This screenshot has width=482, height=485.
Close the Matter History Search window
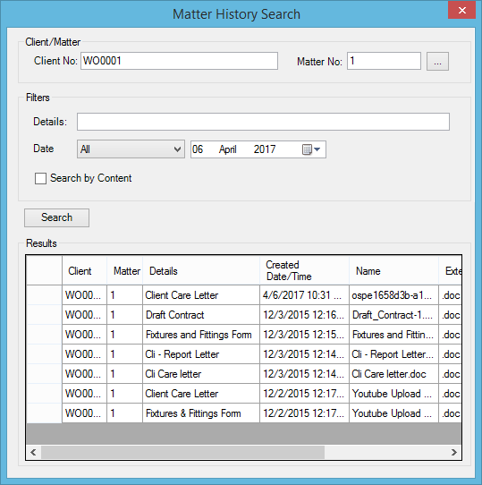(x=462, y=10)
